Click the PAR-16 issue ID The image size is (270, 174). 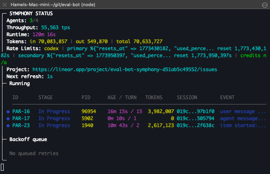point(21,111)
